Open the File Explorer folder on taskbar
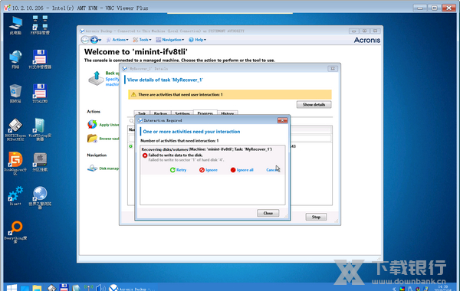This screenshot has width=460, height=291. [37, 288]
